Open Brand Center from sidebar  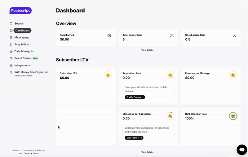click(x=23, y=58)
